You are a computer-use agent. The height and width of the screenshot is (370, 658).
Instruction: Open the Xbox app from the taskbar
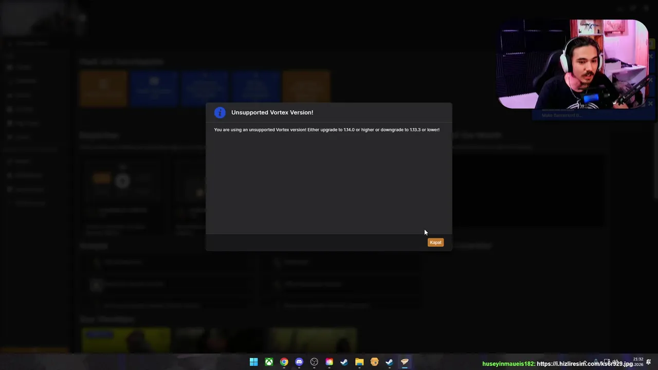pos(269,362)
